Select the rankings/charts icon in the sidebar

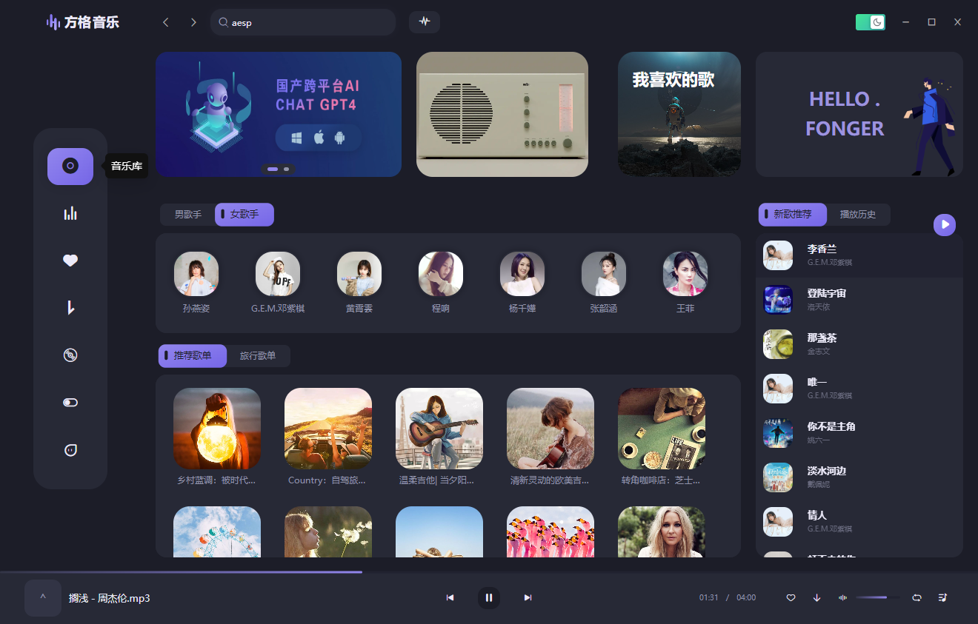click(x=70, y=213)
